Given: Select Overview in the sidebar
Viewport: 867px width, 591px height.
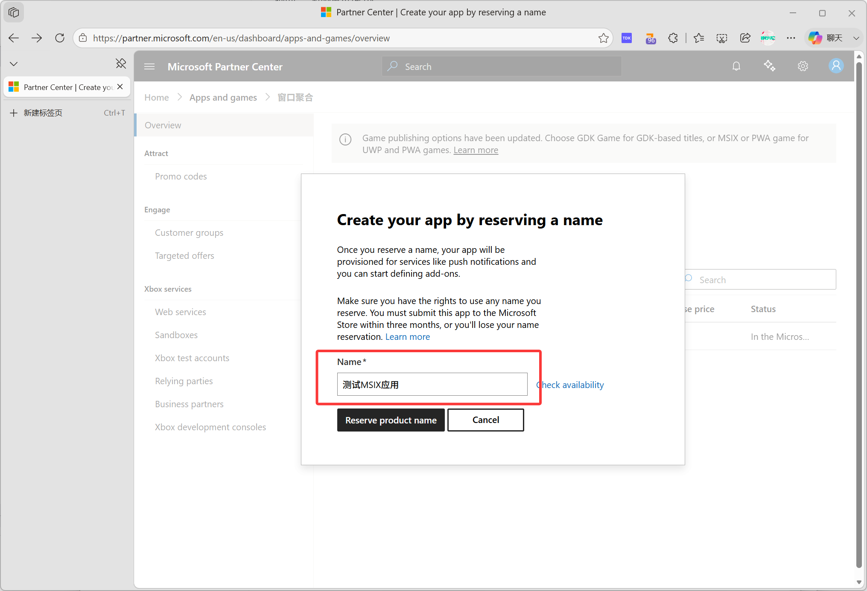Looking at the screenshot, I should point(224,125).
